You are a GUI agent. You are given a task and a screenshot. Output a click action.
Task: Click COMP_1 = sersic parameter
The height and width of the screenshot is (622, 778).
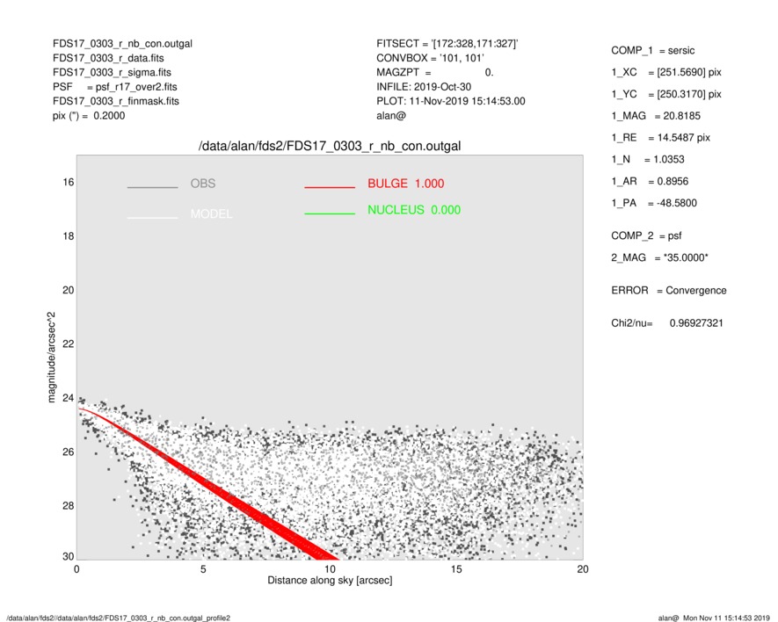[653, 51]
